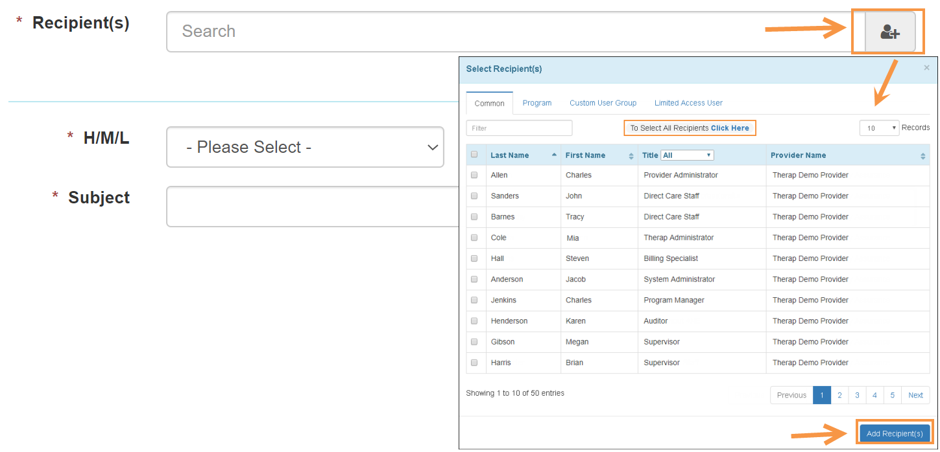The image size is (940, 452).
Task: Close the Select Recipient(s) dialog
Action: click(x=926, y=67)
